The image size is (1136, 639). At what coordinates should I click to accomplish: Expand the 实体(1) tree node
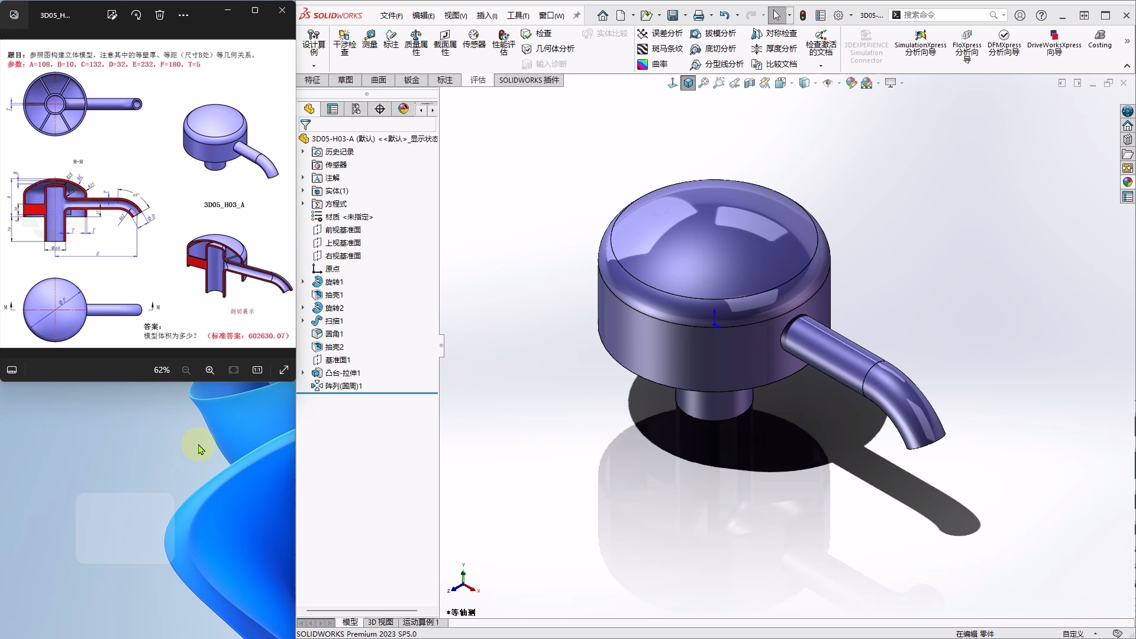302,191
